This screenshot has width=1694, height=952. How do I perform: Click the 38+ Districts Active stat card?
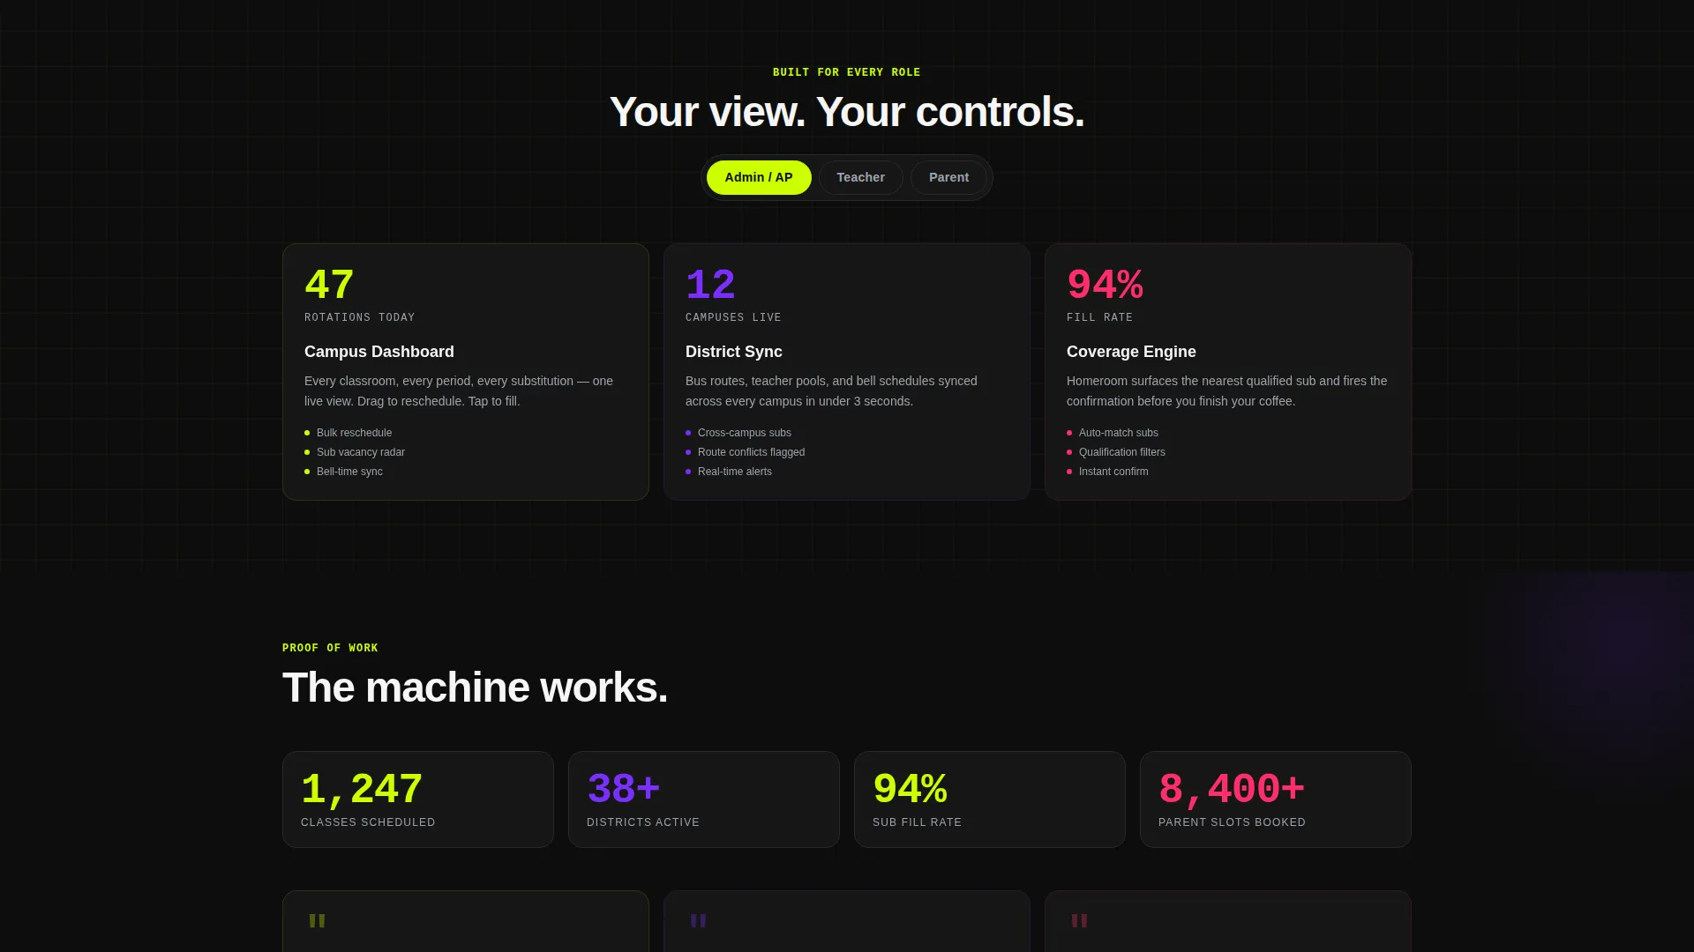pos(704,800)
